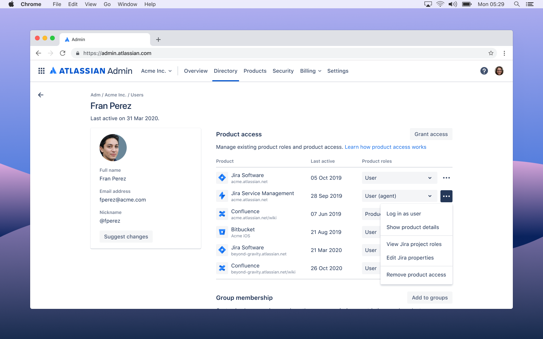Click the Add to groups button

coord(430,298)
